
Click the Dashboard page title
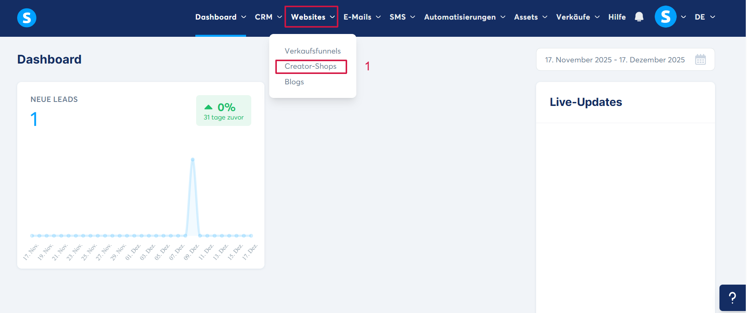tap(49, 59)
